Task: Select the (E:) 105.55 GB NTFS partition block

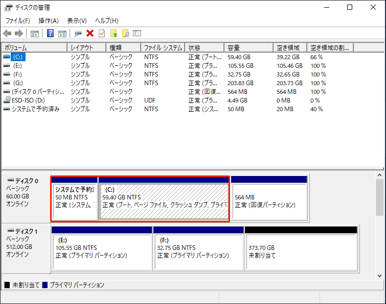Action: pyautogui.click(x=102, y=248)
